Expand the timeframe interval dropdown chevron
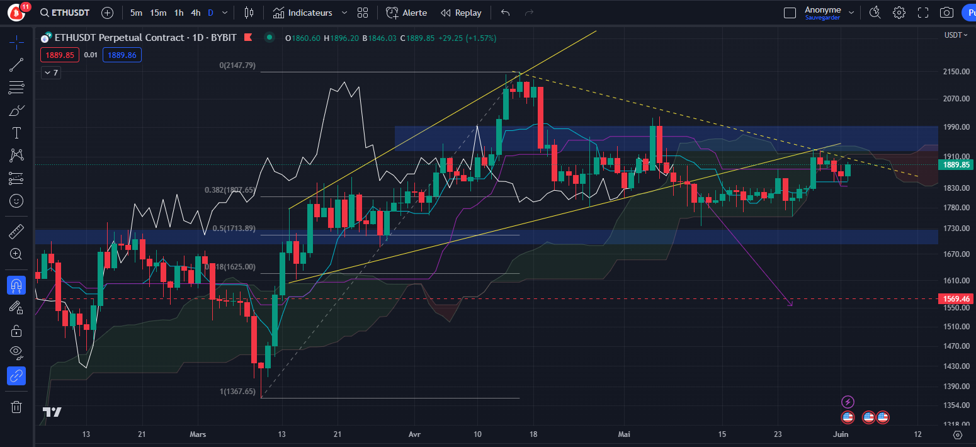This screenshot has height=447, width=976. pos(225,13)
